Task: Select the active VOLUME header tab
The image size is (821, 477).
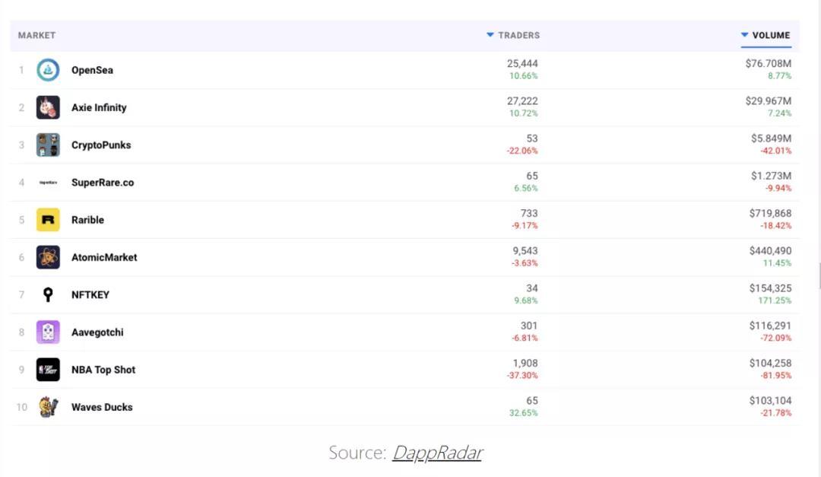Action: [x=771, y=35]
